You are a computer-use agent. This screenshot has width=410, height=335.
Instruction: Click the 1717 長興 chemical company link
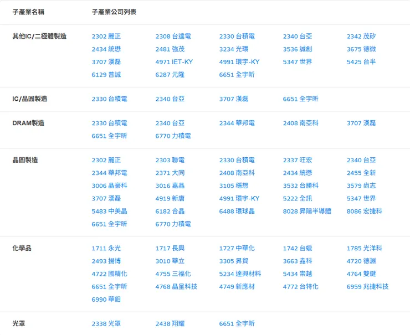click(x=170, y=248)
